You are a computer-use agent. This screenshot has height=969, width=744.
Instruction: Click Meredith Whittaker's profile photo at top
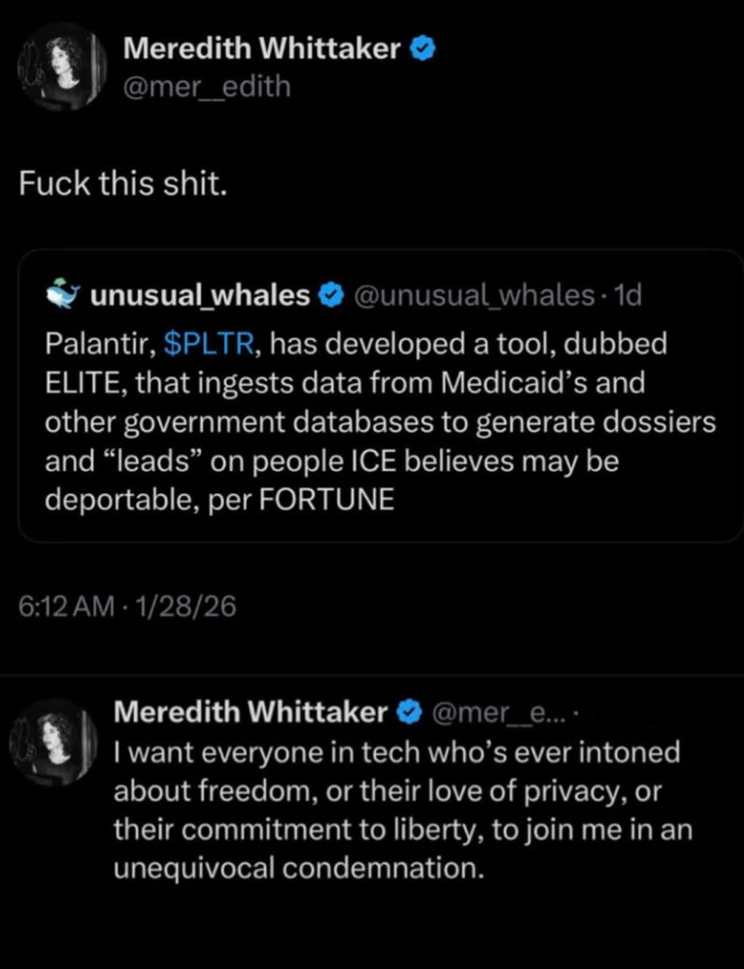point(62,67)
